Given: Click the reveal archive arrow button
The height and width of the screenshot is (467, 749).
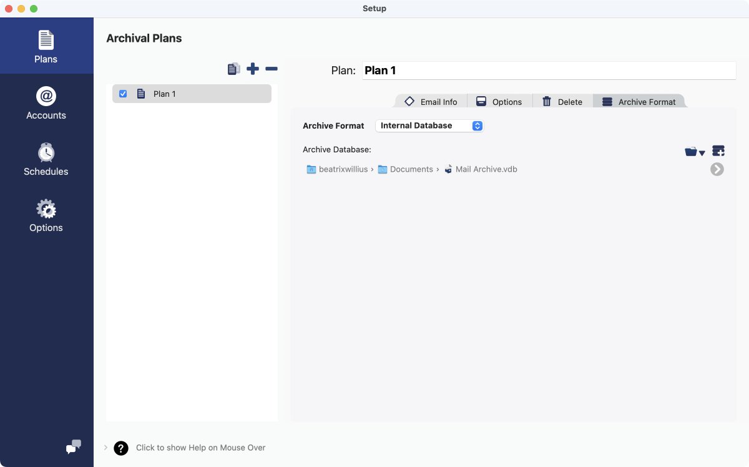Looking at the screenshot, I should [717, 169].
